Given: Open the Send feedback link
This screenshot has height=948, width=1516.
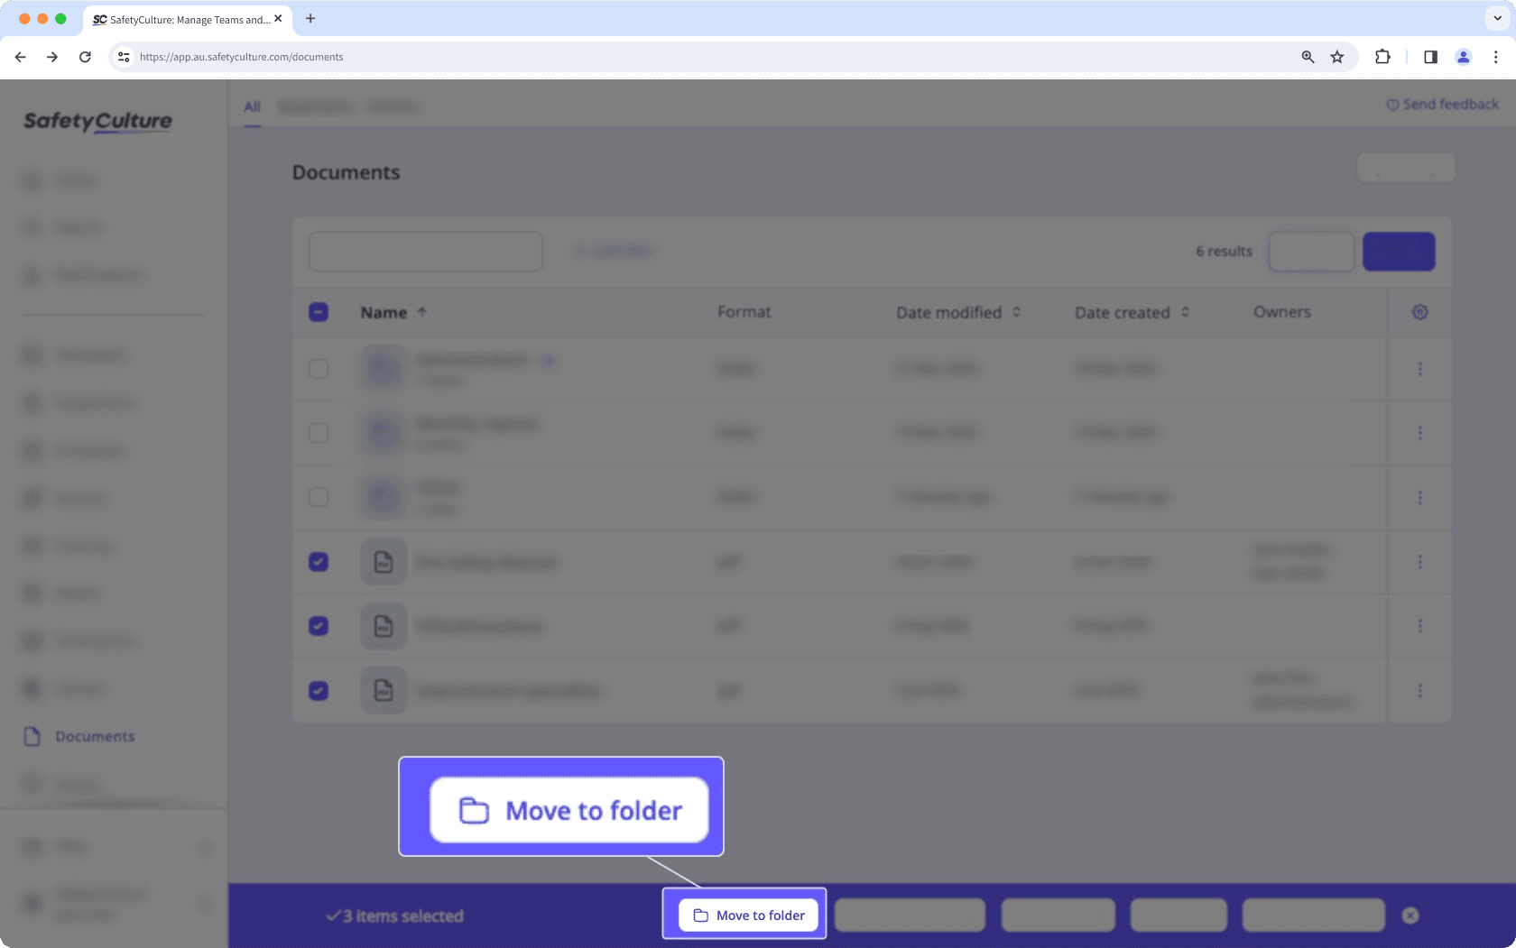Looking at the screenshot, I should (x=1441, y=104).
